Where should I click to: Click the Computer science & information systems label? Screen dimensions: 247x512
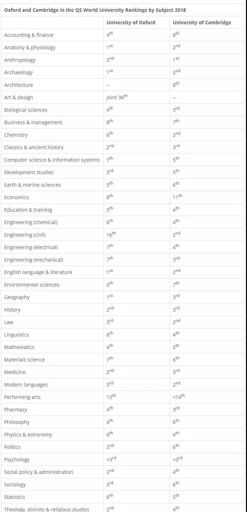point(52,160)
